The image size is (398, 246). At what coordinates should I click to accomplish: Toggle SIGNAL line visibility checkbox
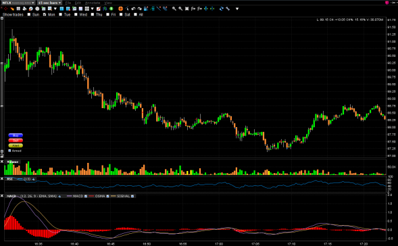click(x=132, y=196)
